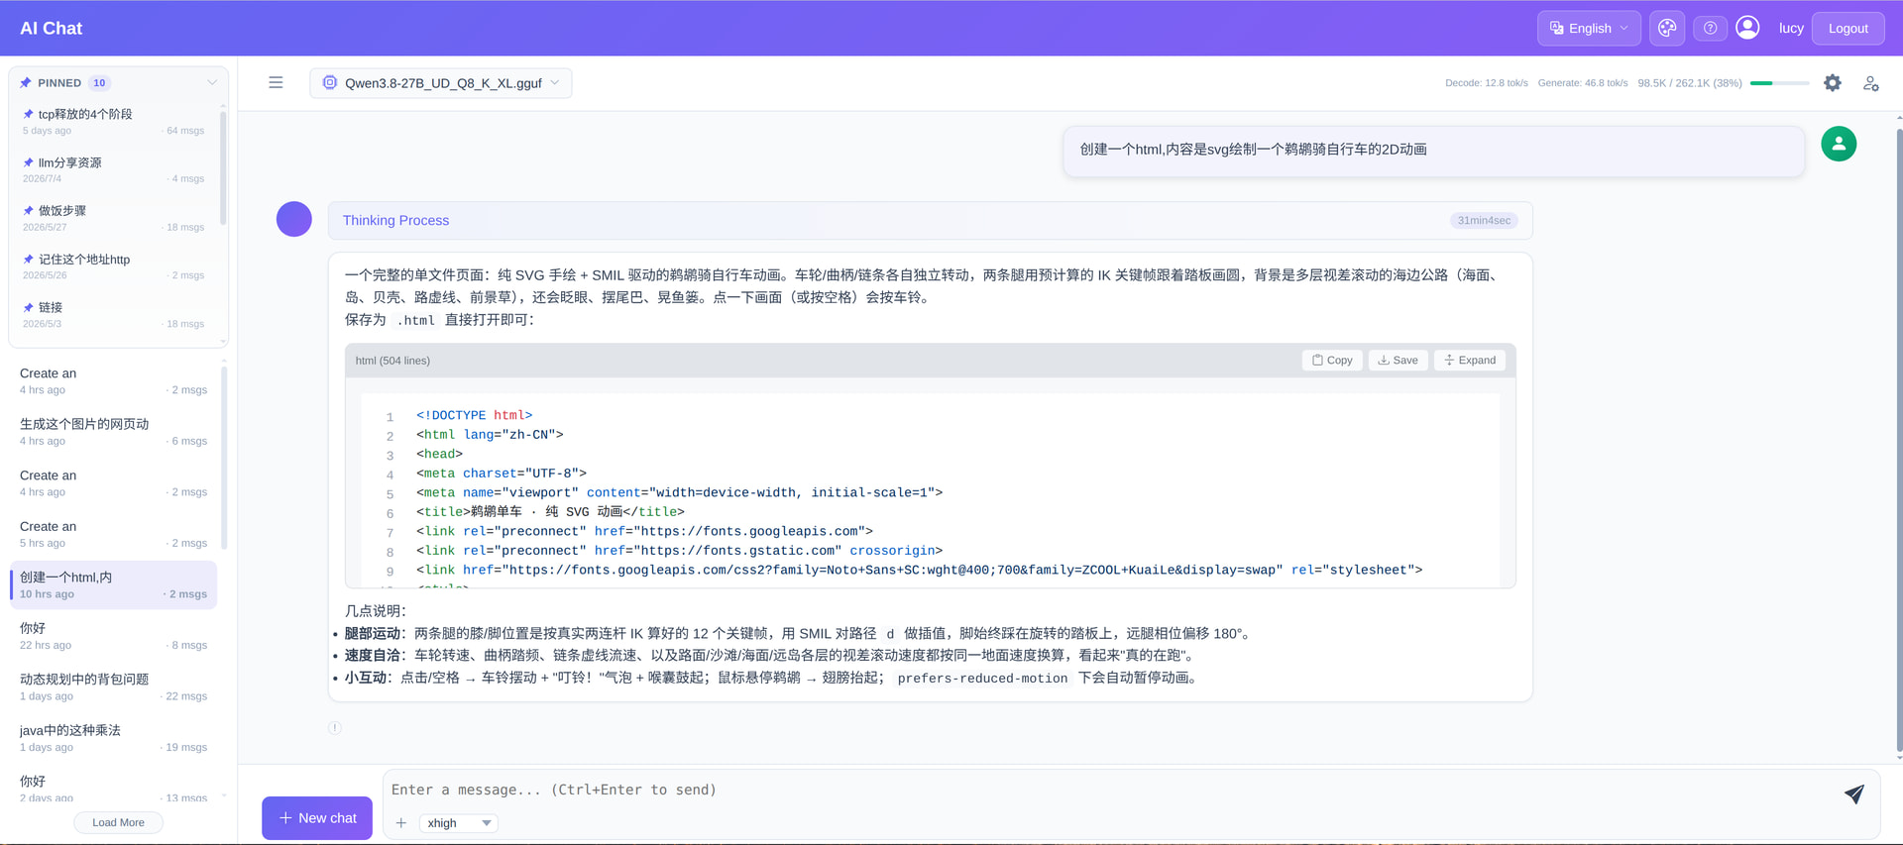Screen dimensions: 1903x845
Task: Click the 31min4sec thinking time badge
Action: (1484, 220)
